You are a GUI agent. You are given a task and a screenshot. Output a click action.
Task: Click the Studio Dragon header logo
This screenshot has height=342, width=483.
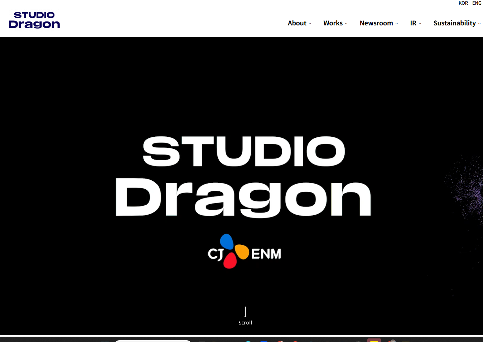34,20
